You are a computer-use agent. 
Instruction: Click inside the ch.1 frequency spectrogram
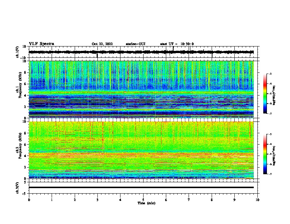point(141,89)
